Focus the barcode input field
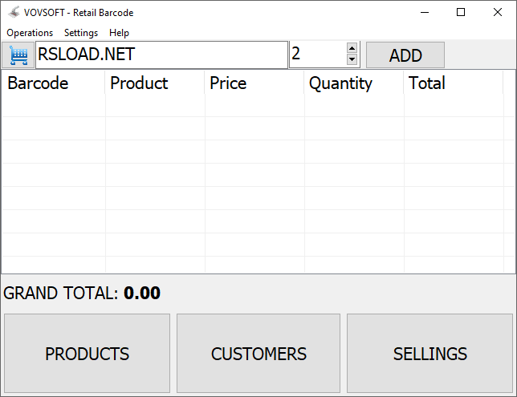517x397 pixels. [x=161, y=55]
